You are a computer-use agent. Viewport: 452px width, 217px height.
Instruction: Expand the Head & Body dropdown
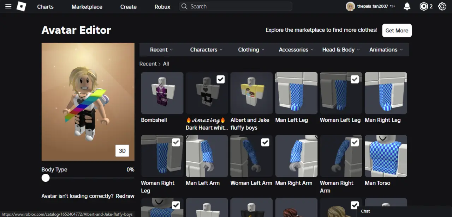(x=341, y=50)
